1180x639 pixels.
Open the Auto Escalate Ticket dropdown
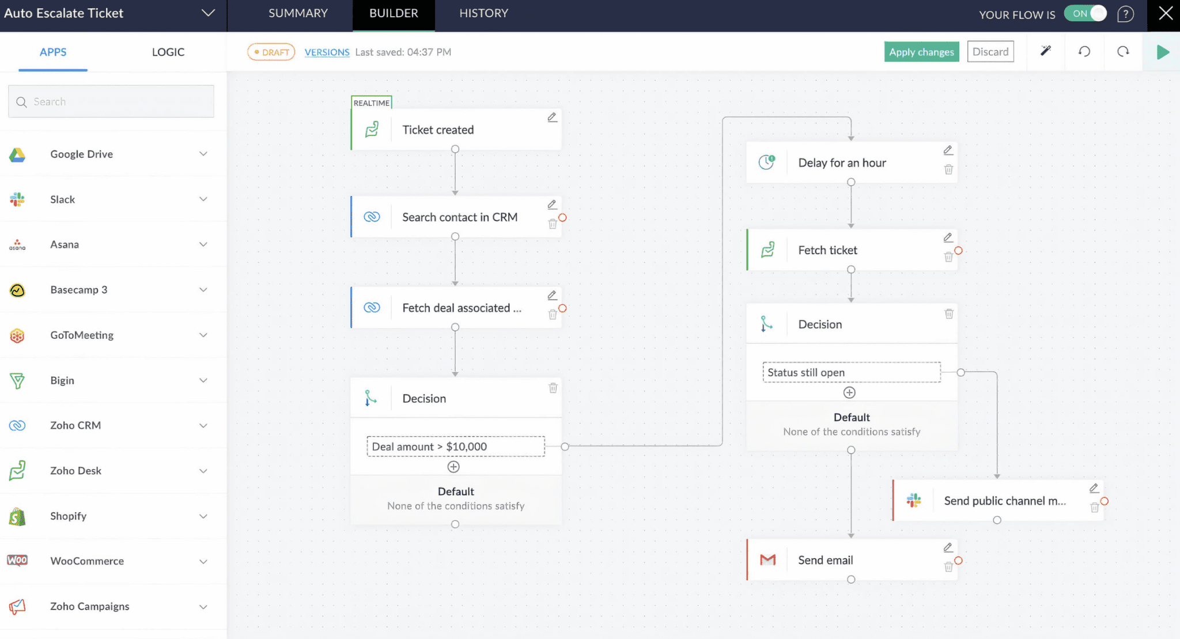point(207,12)
